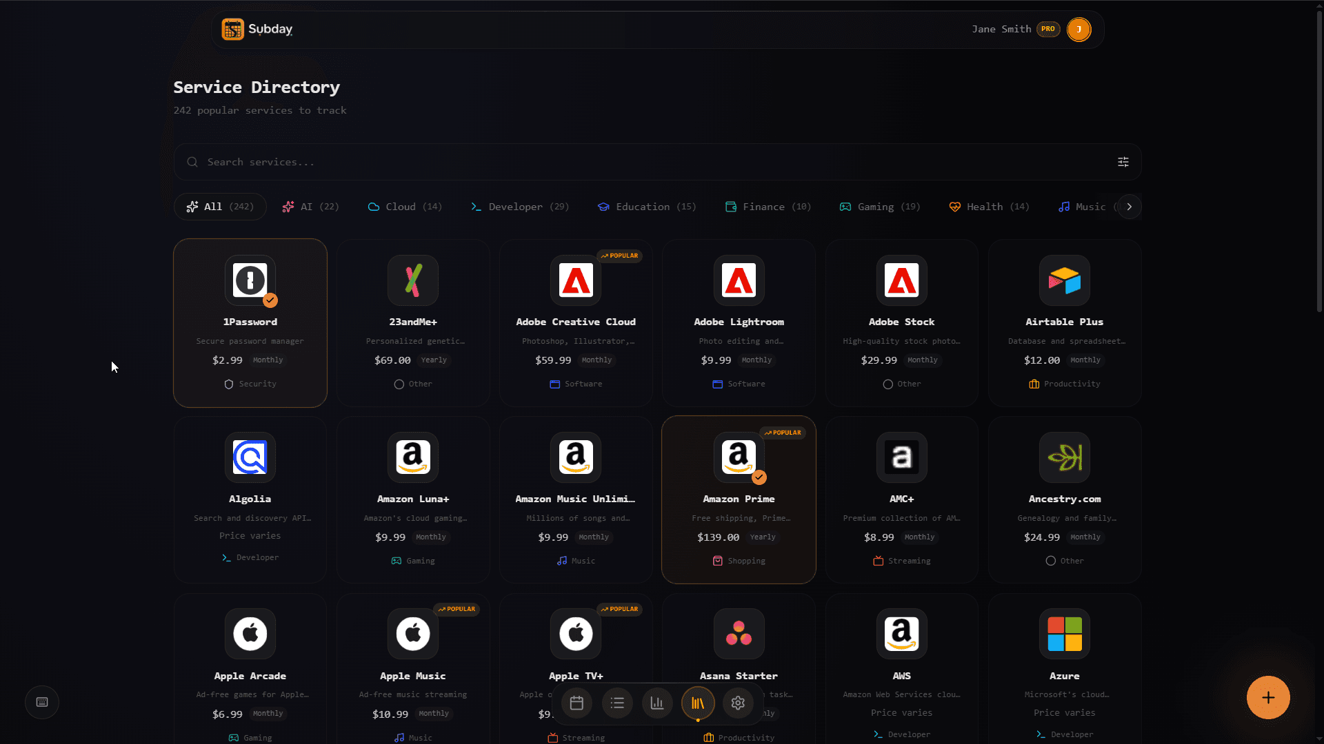Viewport: 1324px width, 744px height.
Task: Filter by AI (22) category
Action: point(311,207)
